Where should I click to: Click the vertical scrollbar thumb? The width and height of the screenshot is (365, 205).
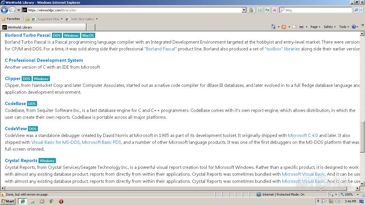(362, 137)
